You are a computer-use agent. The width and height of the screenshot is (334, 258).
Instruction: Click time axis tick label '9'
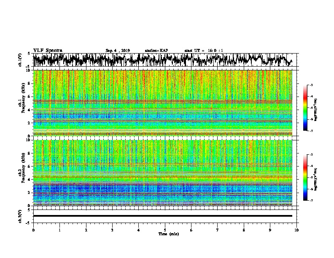pyautogui.click(x=270, y=230)
